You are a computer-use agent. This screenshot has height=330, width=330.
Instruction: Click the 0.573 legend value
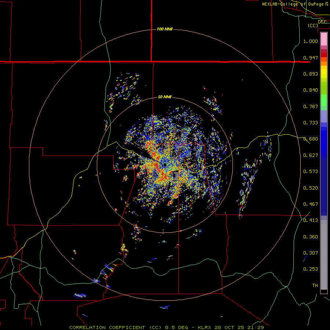click(x=311, y=172)
